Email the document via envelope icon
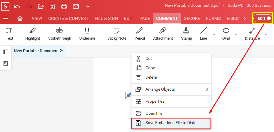This screenshot has width=274, height=132. tap(76, 7)
